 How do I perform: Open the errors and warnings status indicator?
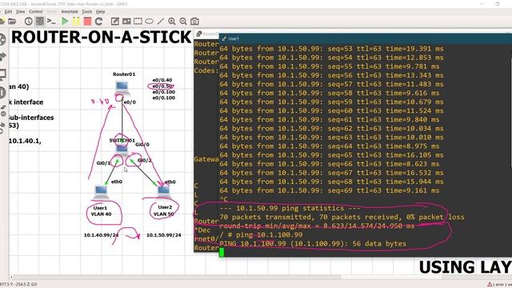(x=499, y=285)
